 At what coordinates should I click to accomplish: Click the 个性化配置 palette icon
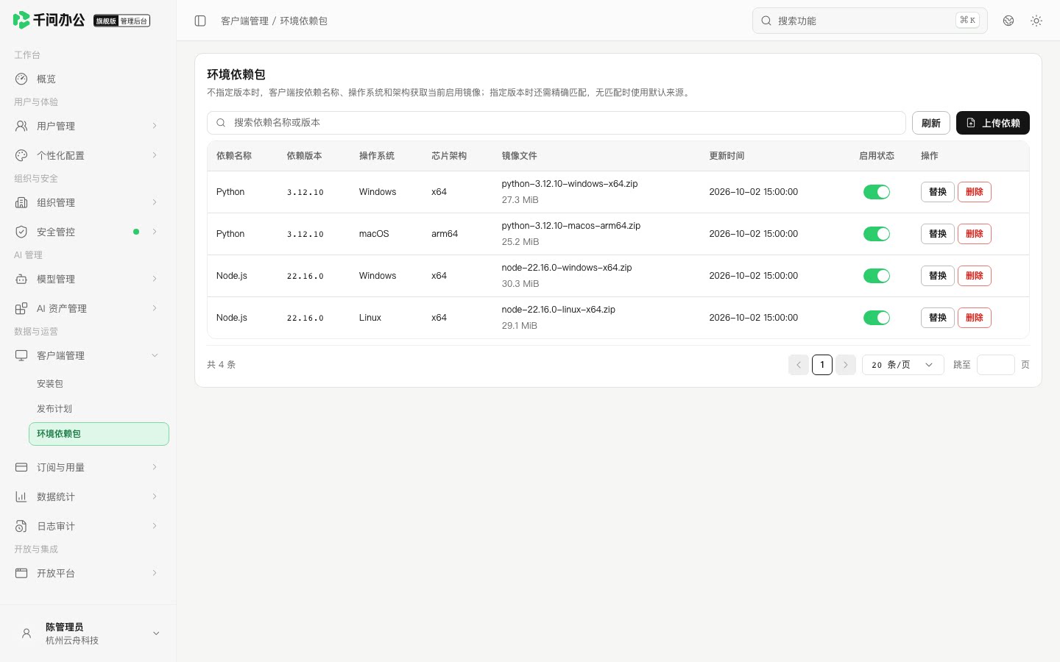pyautogui.click(x=21, y=155)
